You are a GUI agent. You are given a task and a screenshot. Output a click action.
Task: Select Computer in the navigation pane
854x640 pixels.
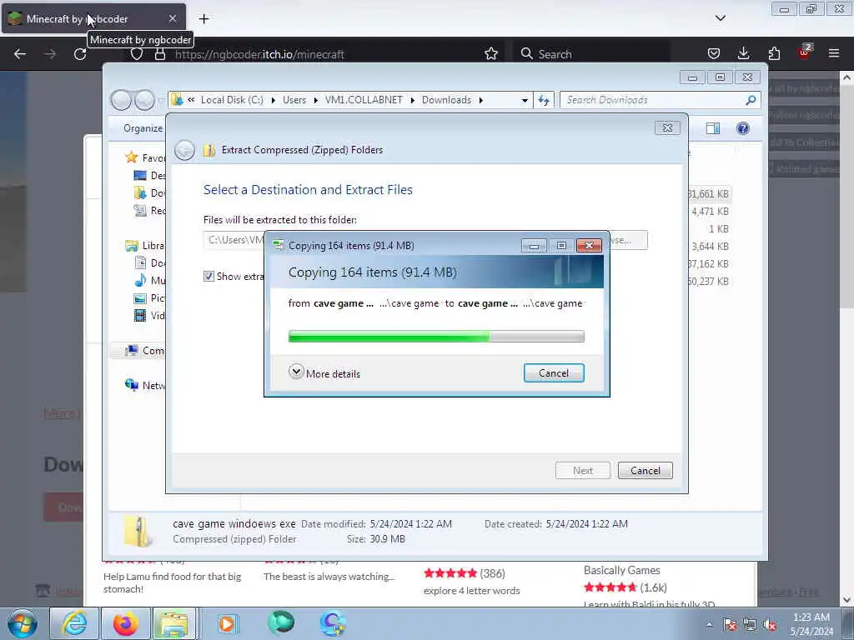145,351
